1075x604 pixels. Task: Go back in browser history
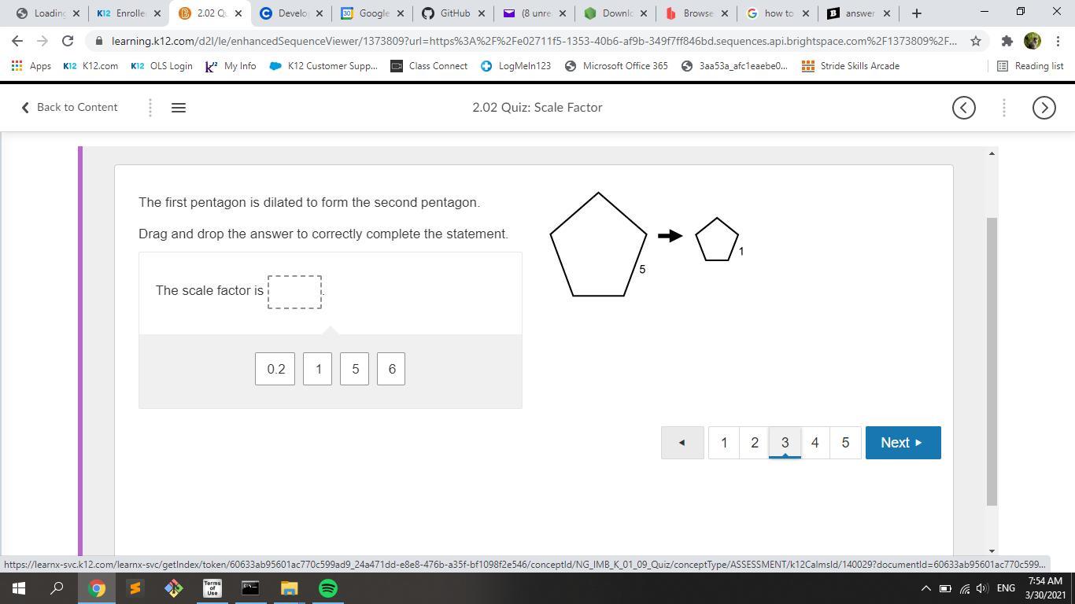[x=17, y=41]
